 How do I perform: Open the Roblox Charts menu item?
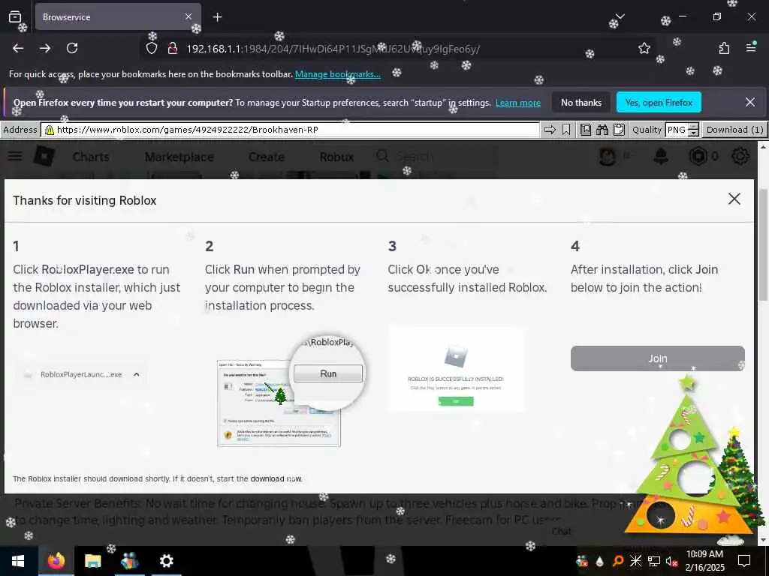click(x=91, y=157)
